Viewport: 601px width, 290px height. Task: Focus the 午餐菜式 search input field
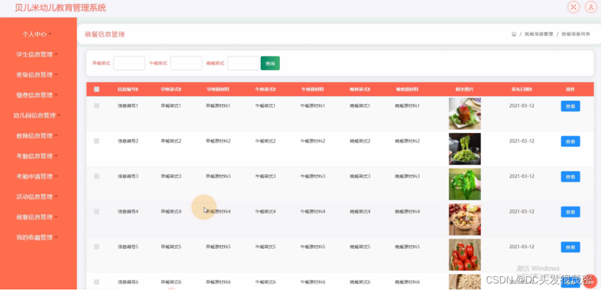click(186, 63)
